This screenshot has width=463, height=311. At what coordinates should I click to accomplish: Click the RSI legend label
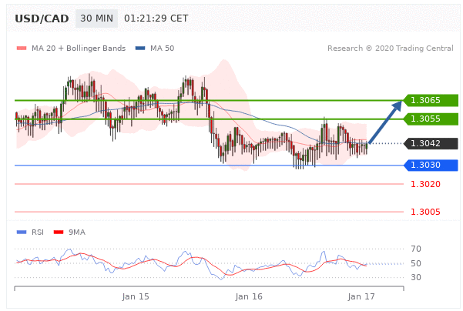(38, 232)
